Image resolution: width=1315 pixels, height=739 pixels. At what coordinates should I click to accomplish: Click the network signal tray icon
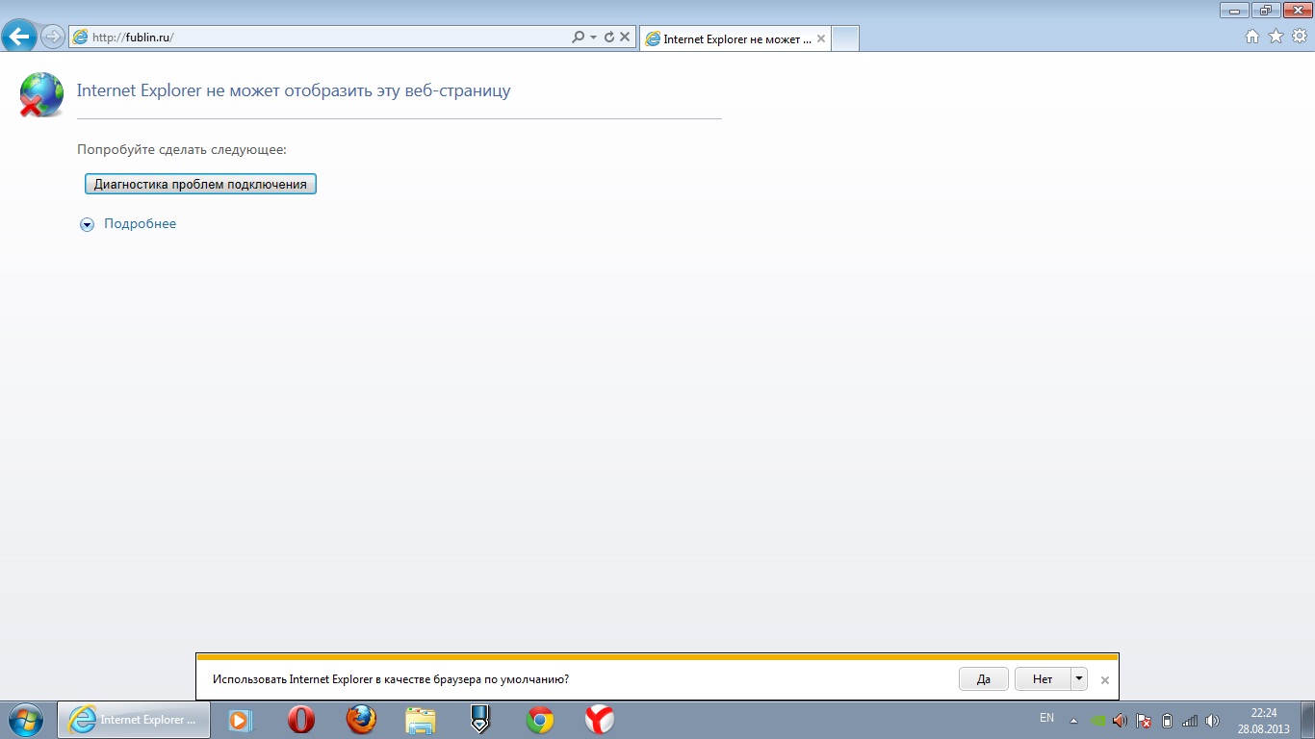click(1190, 720)
